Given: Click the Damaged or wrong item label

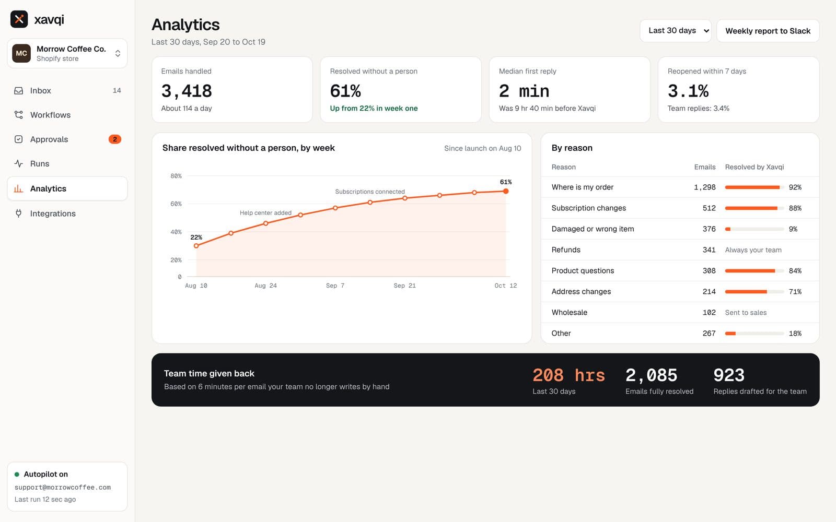Looking at the screenshot, I should click(593, 229).
